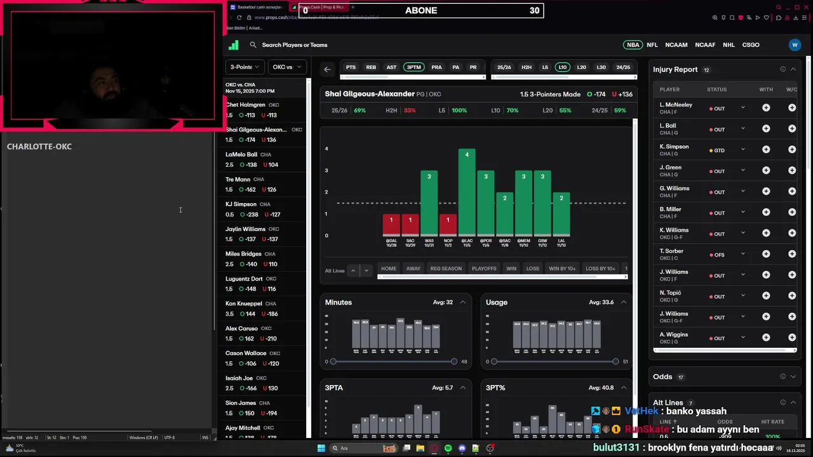813x457 pixels.
Task: Open the W user avatar menu
Action: 795,45
